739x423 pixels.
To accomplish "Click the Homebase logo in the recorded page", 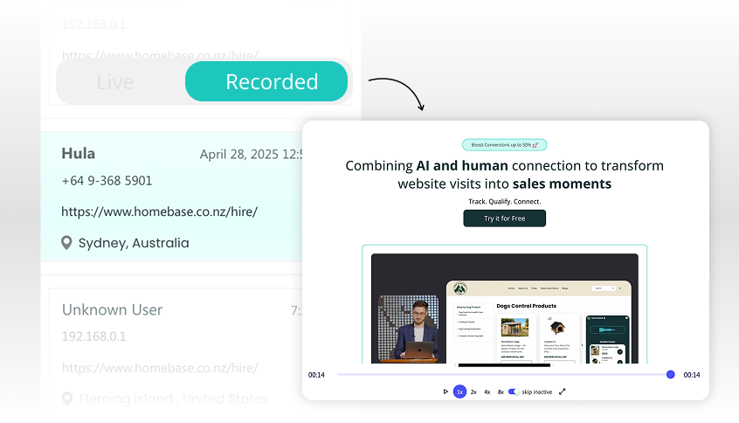I will (459, 288).
